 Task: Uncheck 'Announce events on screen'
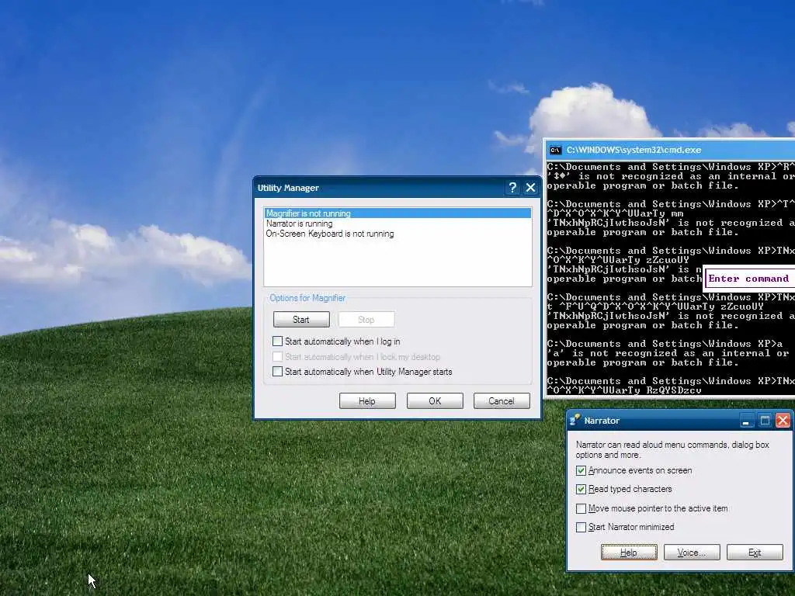581,471
